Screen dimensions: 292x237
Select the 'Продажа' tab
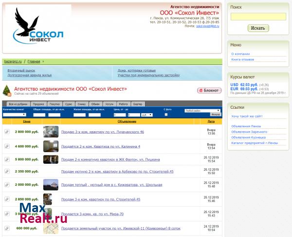coord(38,104)
